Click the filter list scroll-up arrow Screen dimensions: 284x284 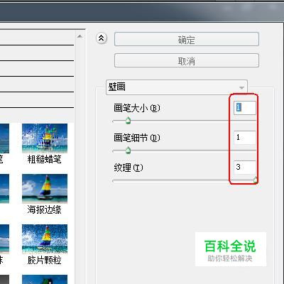click(80, 36)
